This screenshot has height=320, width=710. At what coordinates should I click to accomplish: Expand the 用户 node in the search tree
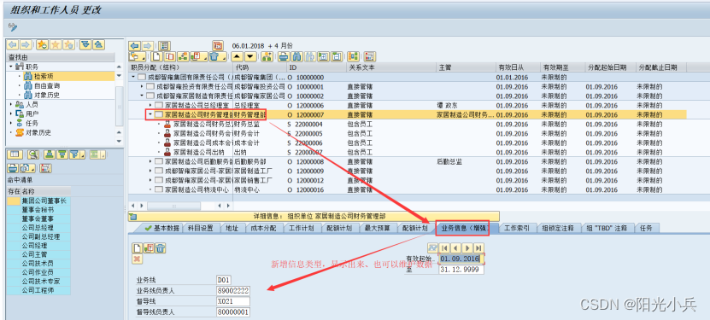pyautogui.click(x=10, y=113)
